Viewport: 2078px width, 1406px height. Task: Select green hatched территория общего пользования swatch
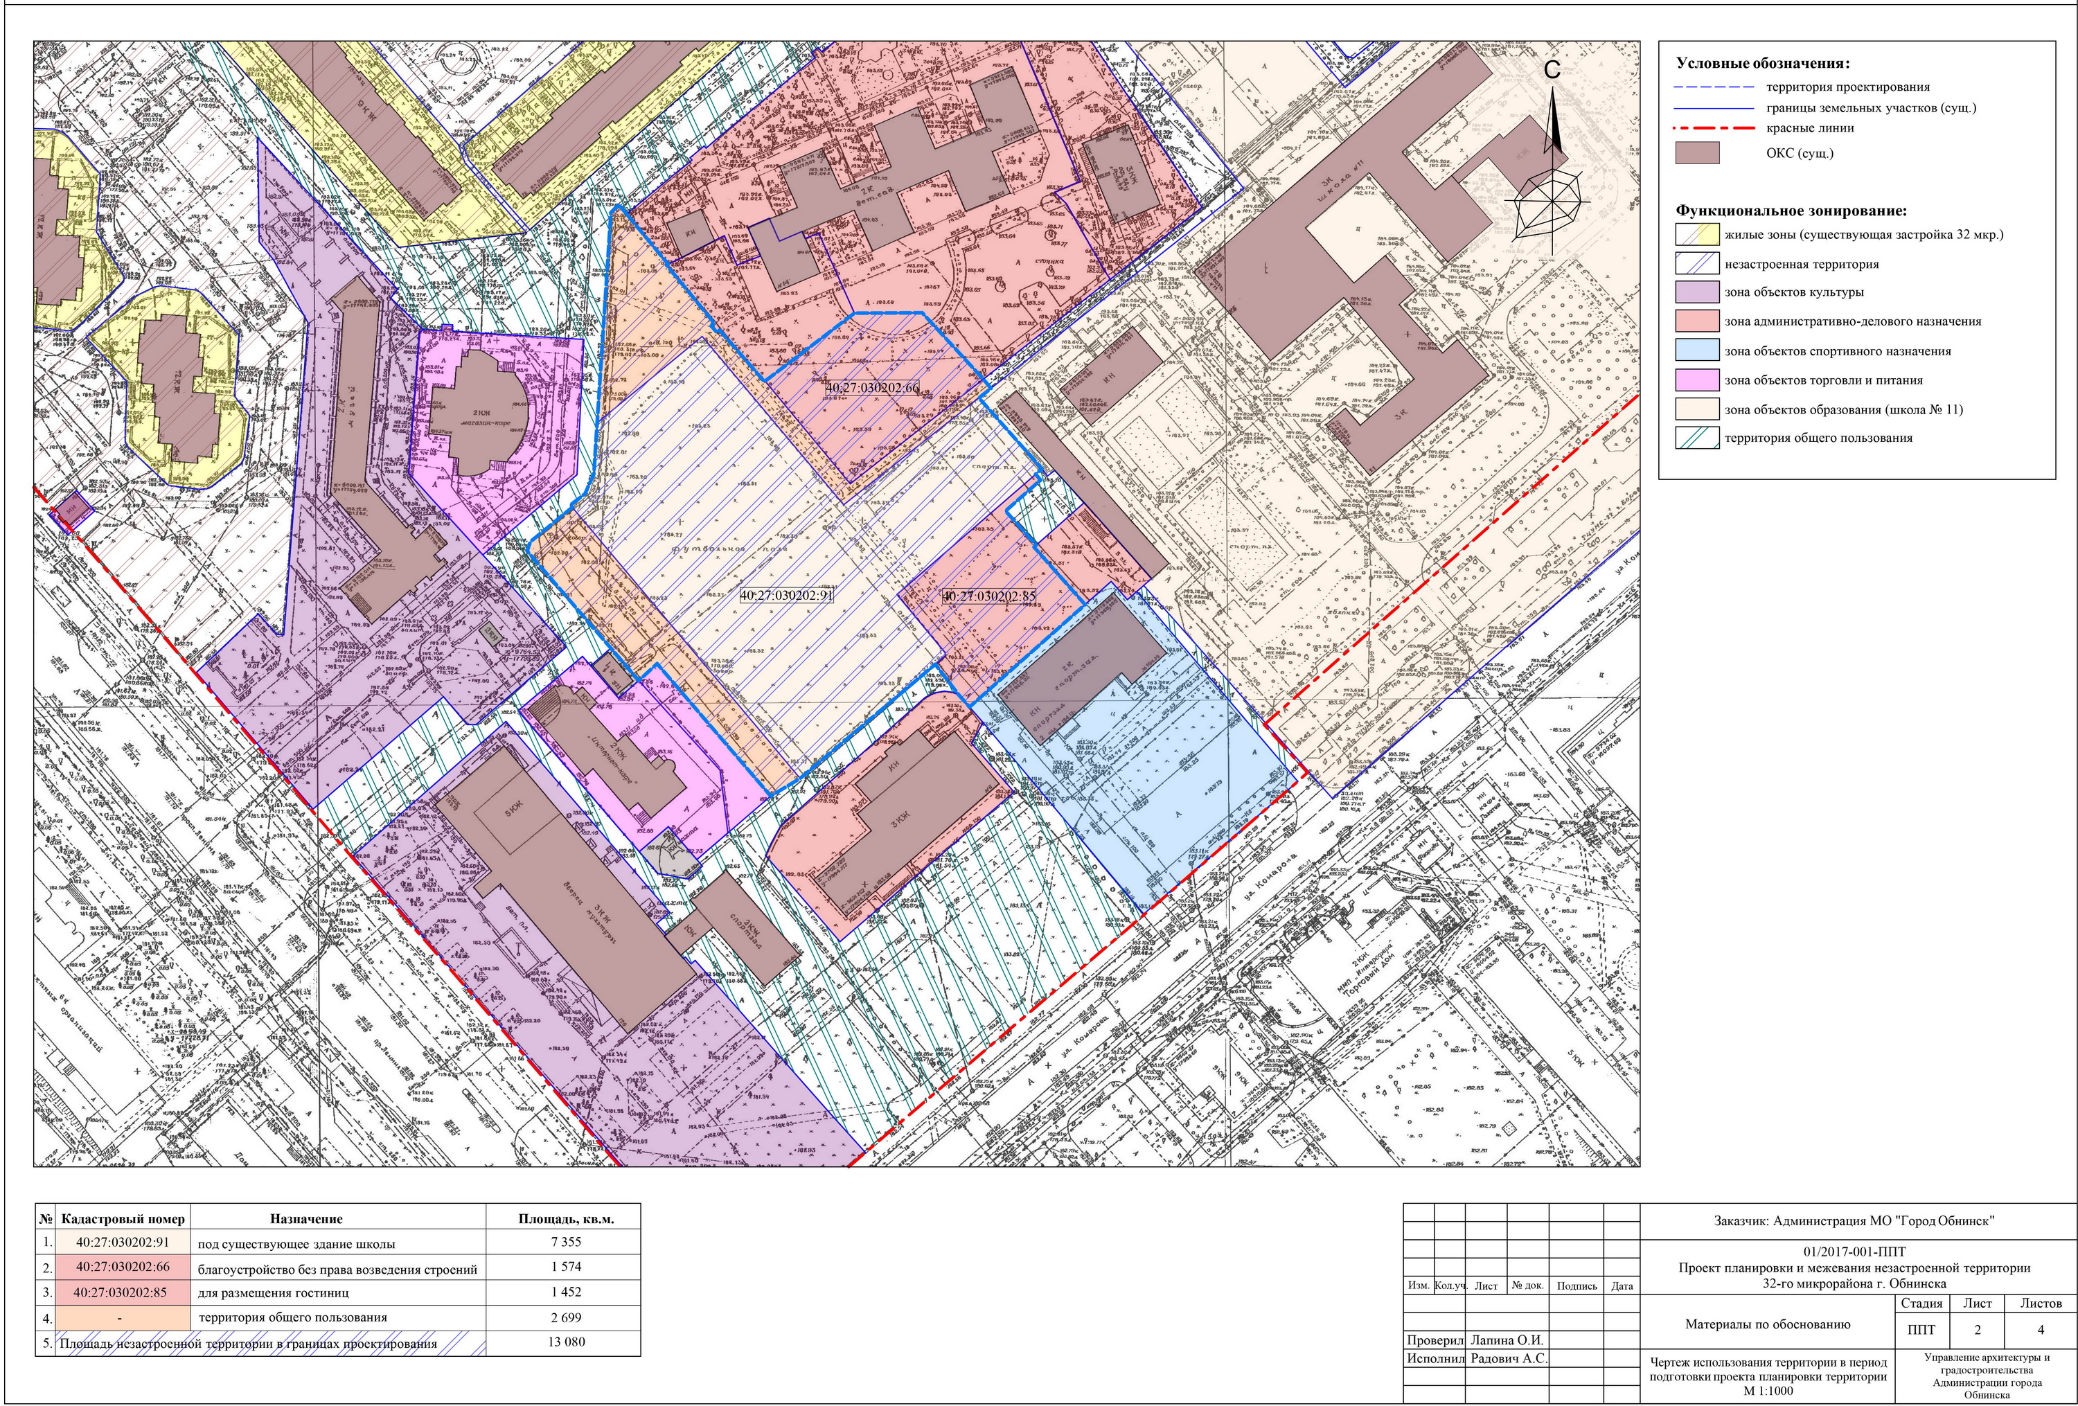[x=1697, y=438]
